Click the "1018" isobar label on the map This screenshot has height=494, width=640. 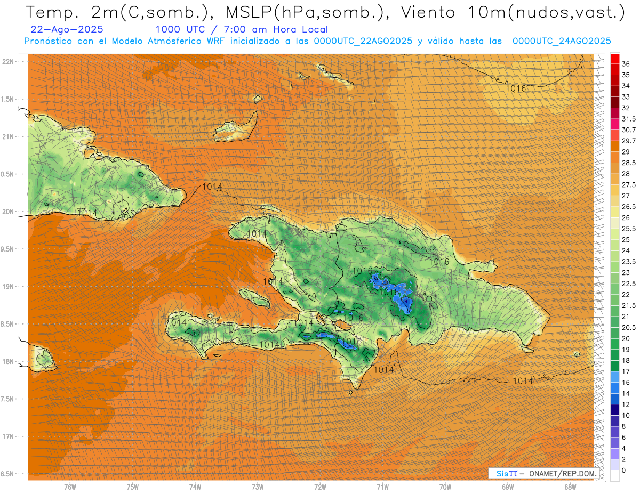[x=390, y=292]
